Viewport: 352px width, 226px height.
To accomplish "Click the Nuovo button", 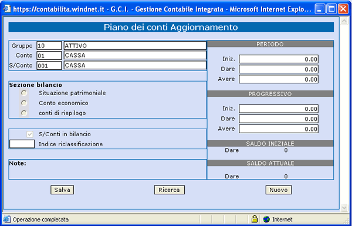I will coord(279,190).
